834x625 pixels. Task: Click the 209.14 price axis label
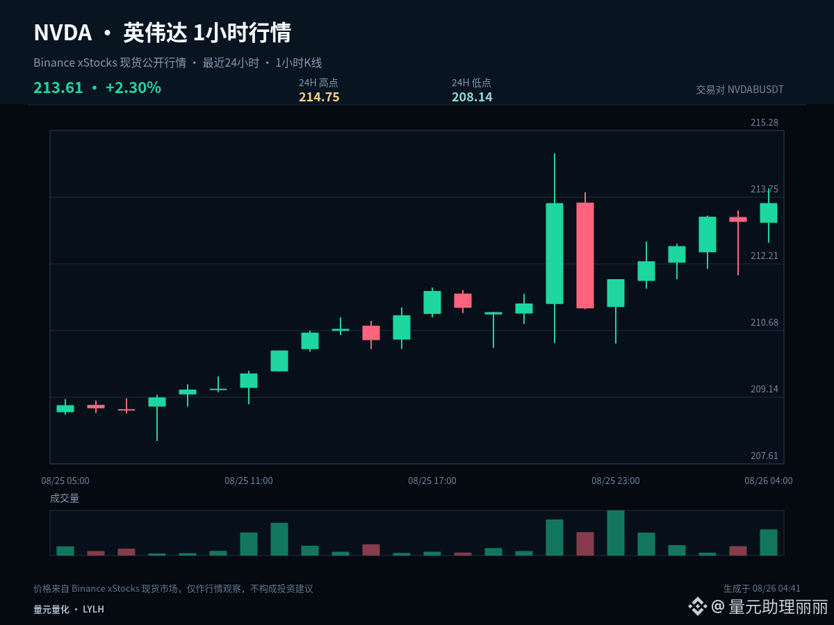click(764, 389)
